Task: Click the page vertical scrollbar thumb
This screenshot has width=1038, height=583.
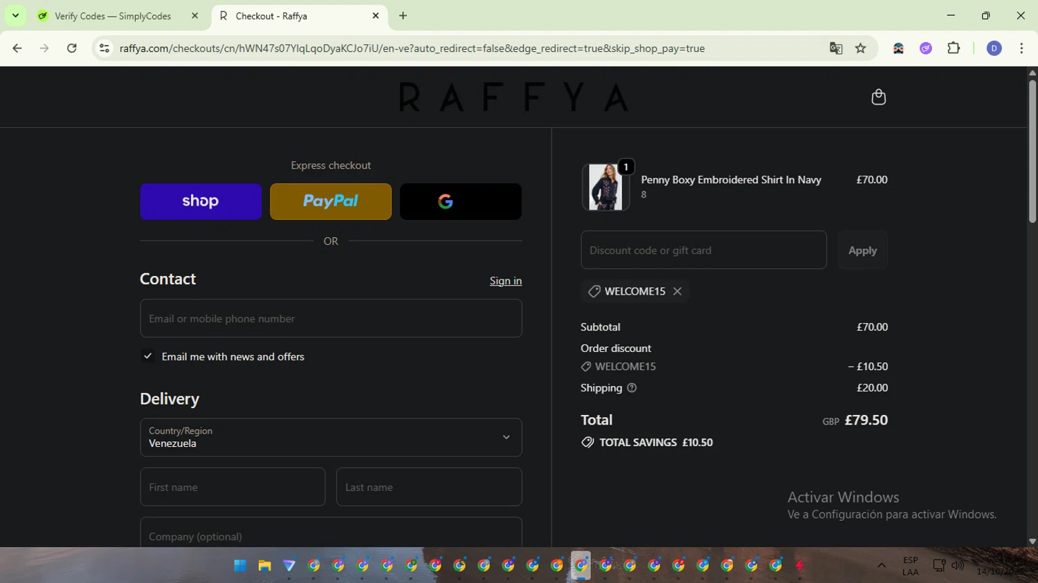Action: 1032,151
